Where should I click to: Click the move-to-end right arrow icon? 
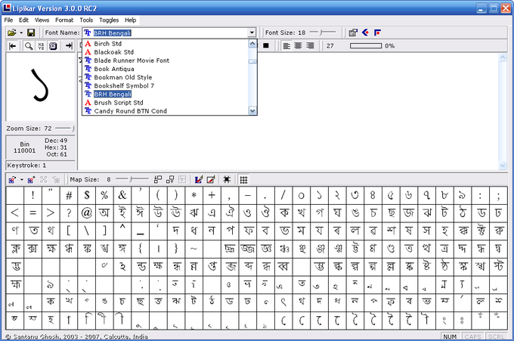tap(69, 46)
